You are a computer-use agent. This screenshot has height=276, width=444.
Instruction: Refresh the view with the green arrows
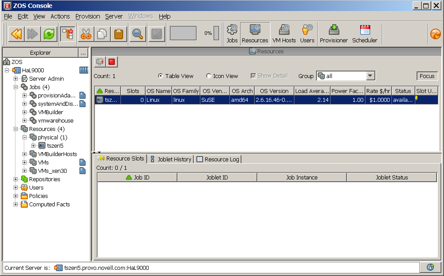coord(49,34)
